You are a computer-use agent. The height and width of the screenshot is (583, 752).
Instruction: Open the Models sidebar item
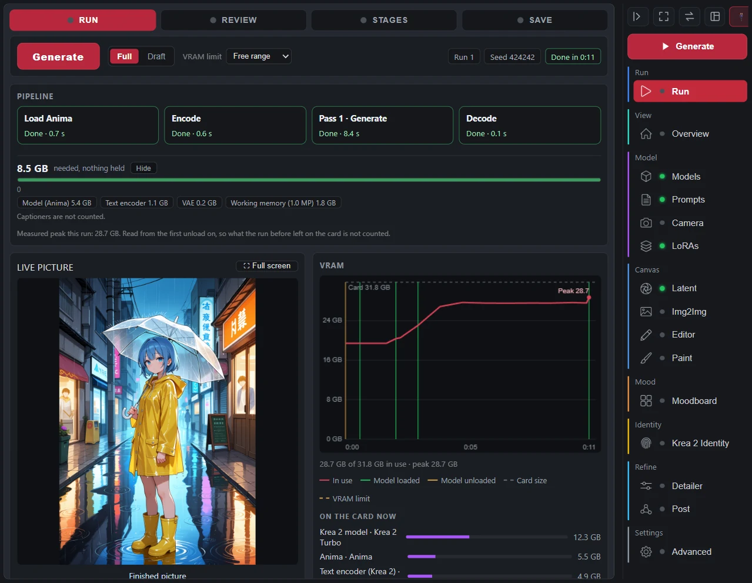coord(690,176)
